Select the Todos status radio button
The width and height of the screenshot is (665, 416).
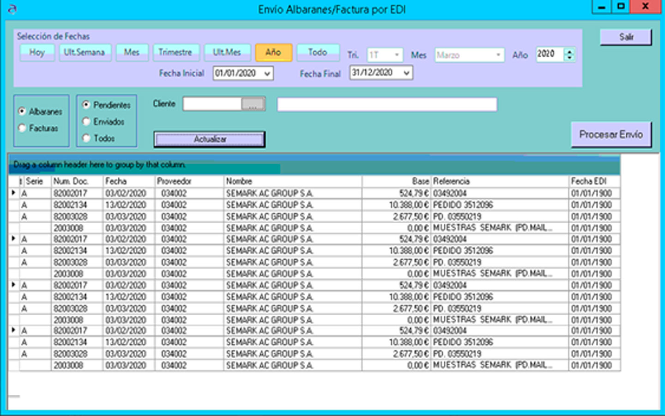86,138
